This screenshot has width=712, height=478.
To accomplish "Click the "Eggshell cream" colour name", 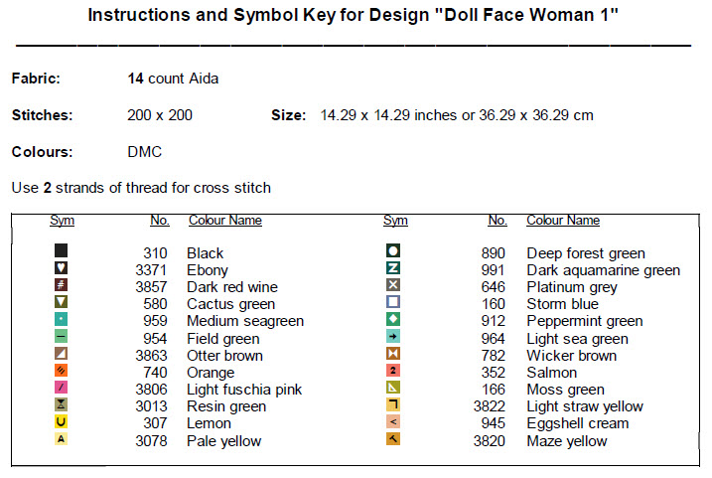I will pos(577,423).
